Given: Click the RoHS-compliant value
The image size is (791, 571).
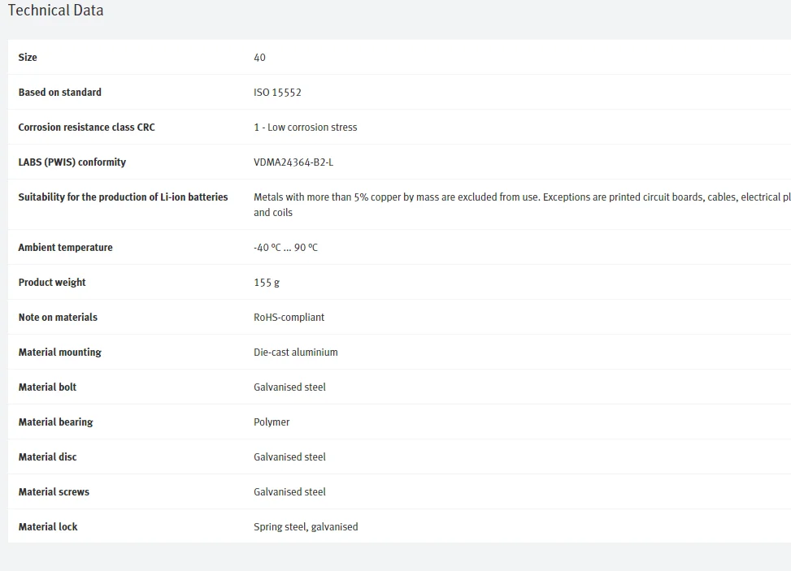Looking at the screenshot, I should pyautogui.click(x=289, y=318).
